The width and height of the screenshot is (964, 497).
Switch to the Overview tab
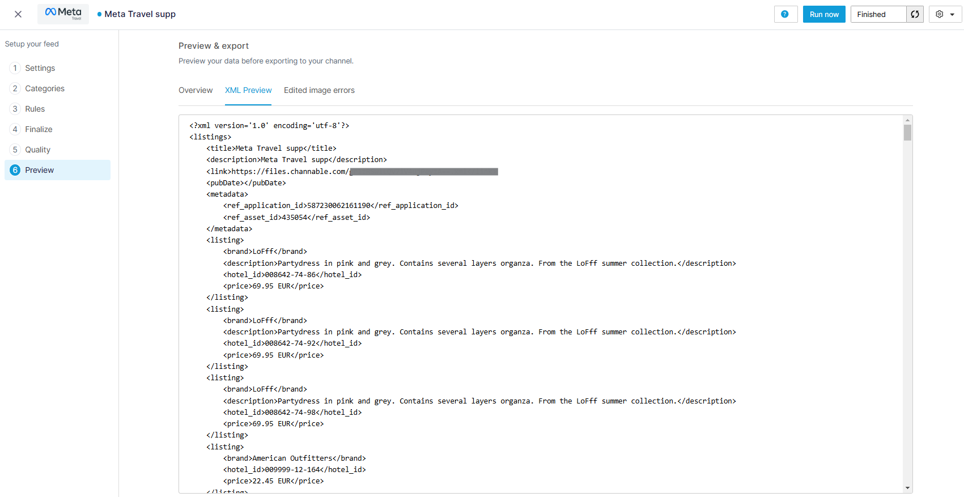click(196, 90)
